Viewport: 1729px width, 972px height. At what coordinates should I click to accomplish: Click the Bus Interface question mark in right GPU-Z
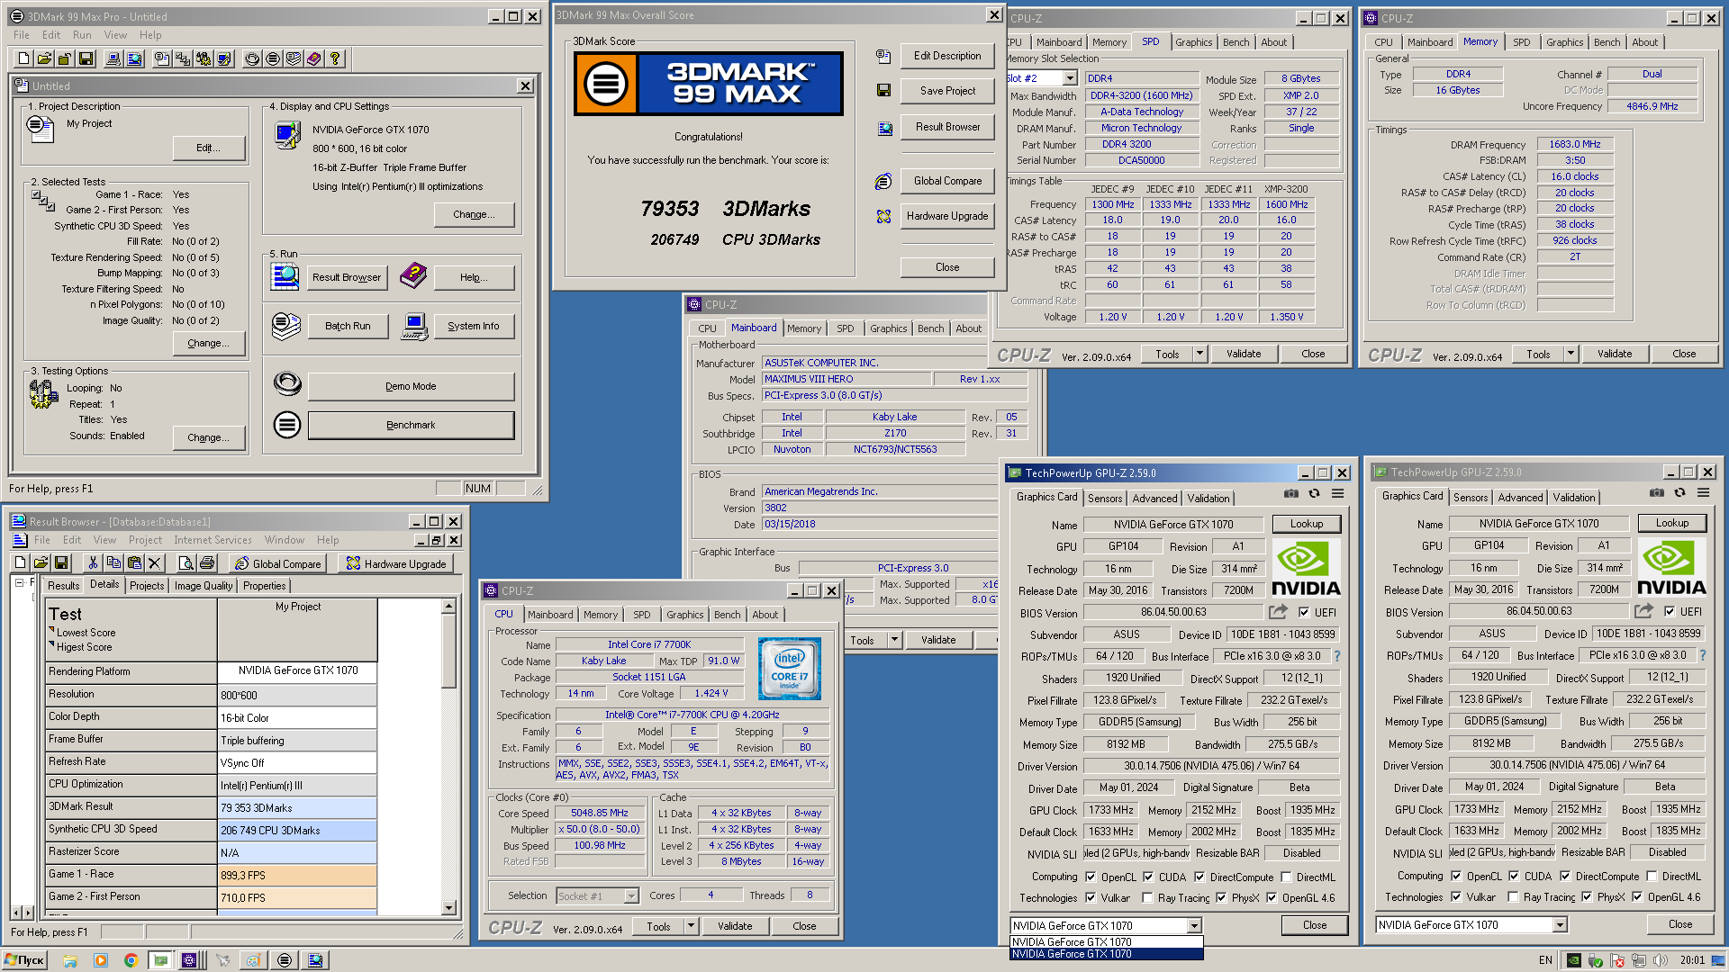[1703, 655]
